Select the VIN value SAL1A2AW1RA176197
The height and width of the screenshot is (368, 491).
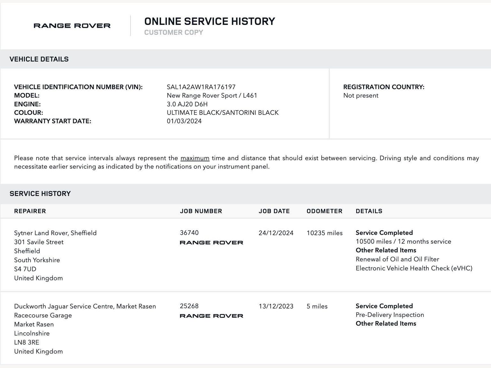[x=201, y=87]
